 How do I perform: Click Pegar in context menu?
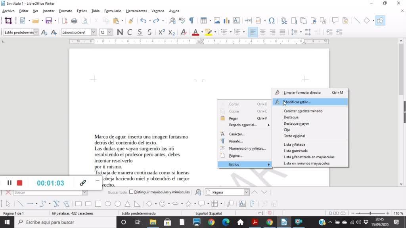[x=245, y=118]
